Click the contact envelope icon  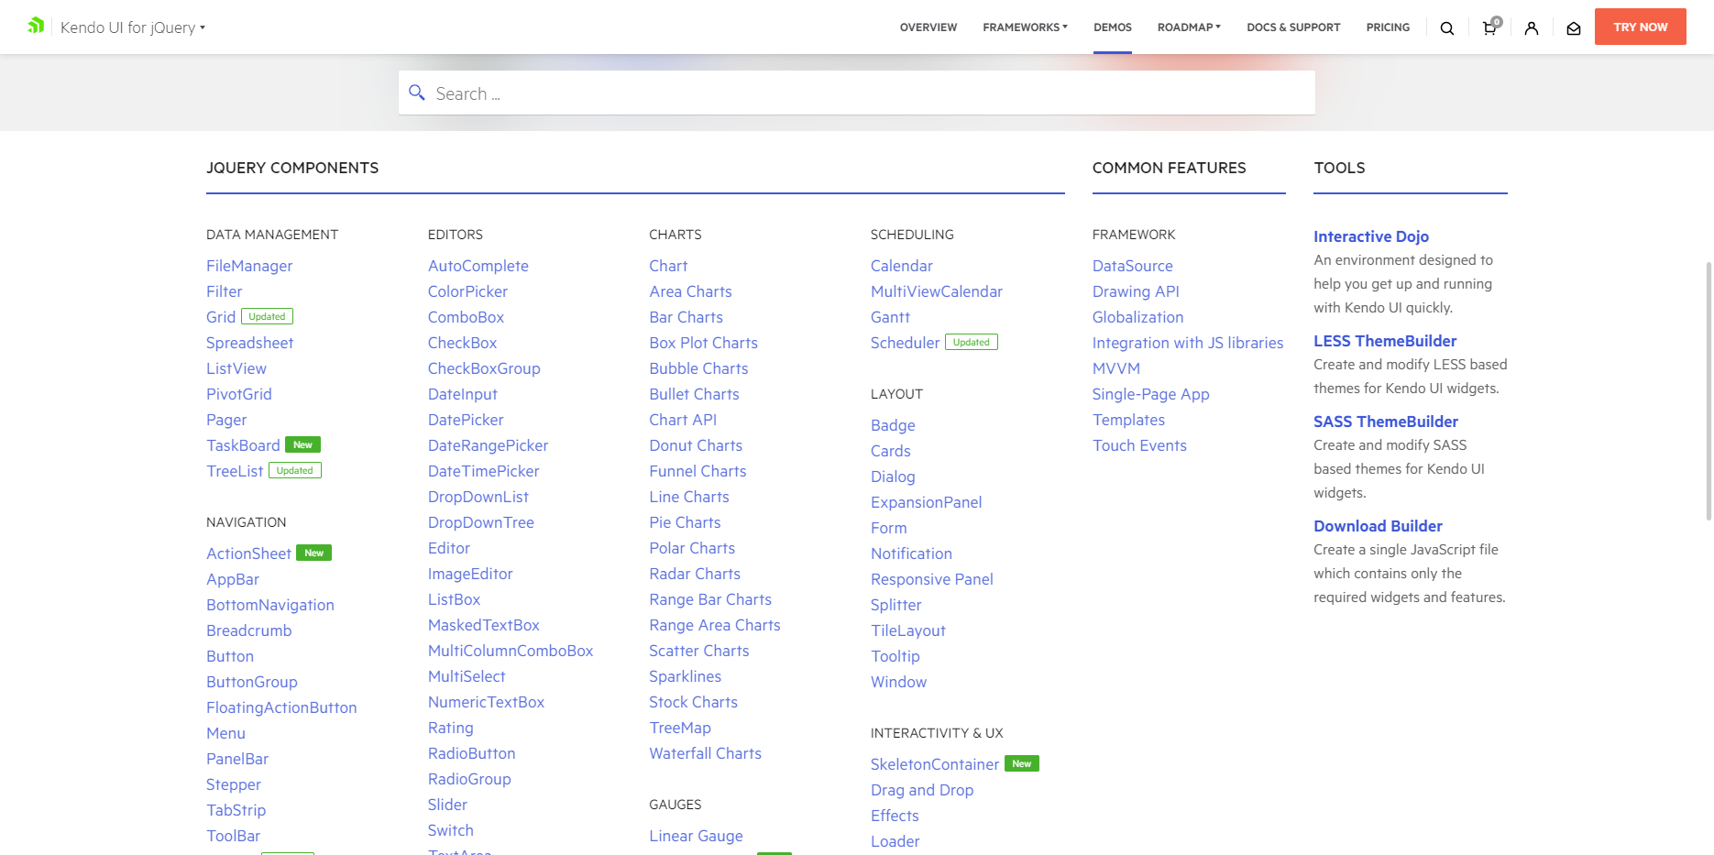click(1574, 28)
